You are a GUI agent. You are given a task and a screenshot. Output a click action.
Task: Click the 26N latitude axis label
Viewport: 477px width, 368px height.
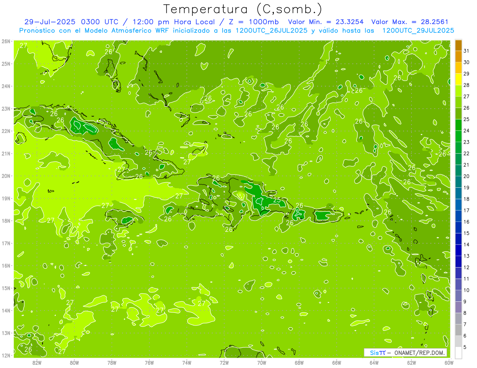click(6, 41)
